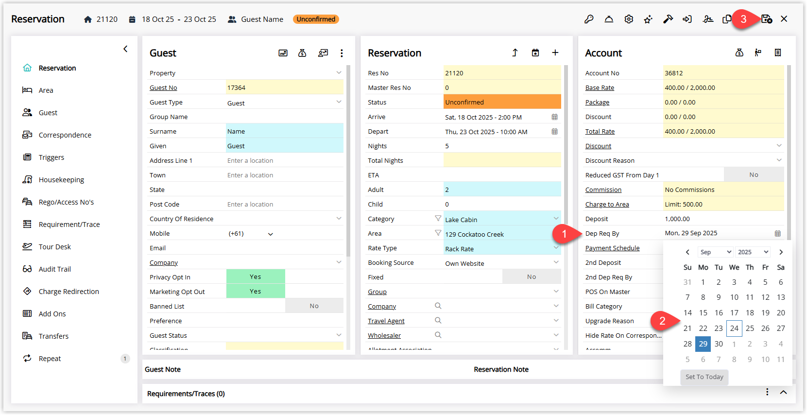Click the sparkle star icon in toolbar

pos(648,19)
